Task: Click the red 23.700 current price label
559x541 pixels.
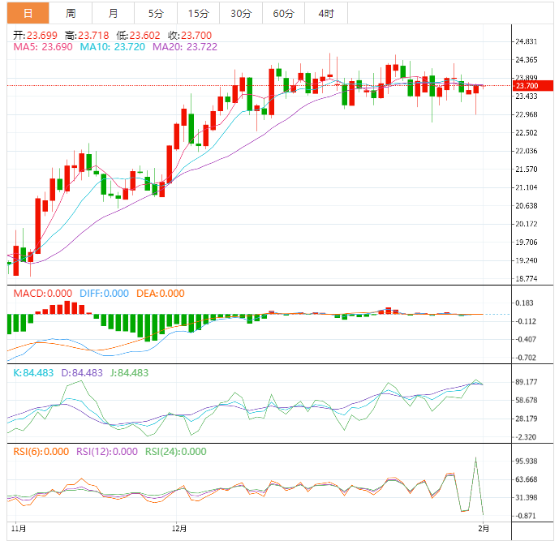Action: tap(532, 85)
